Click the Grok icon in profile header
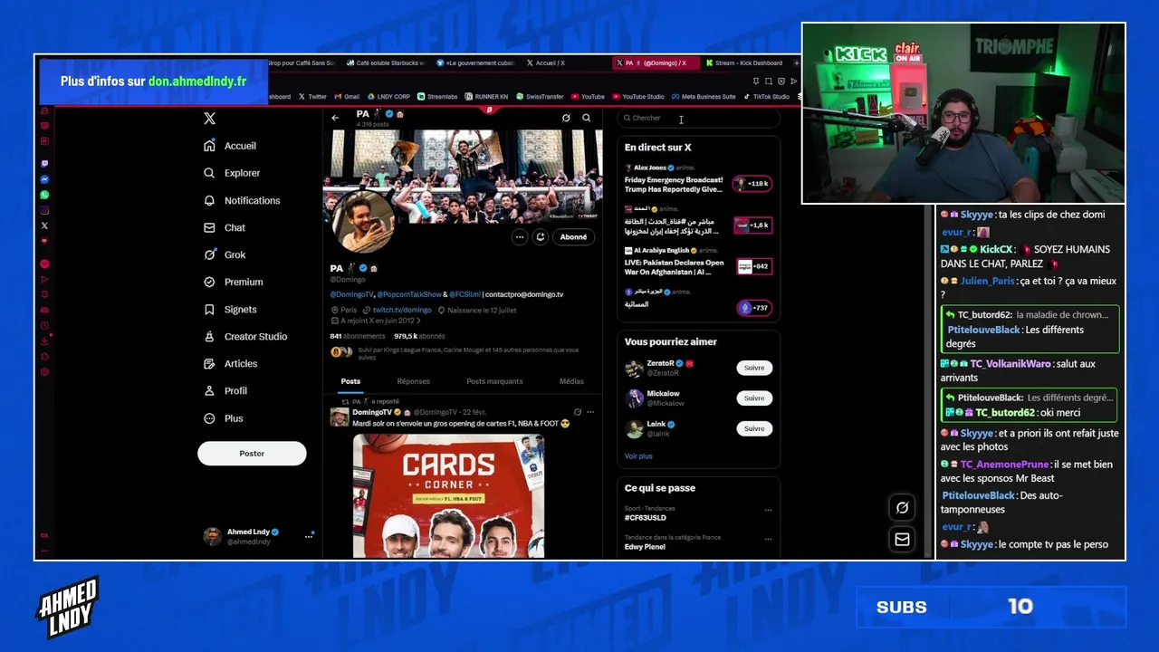 (x=566, y=118)
